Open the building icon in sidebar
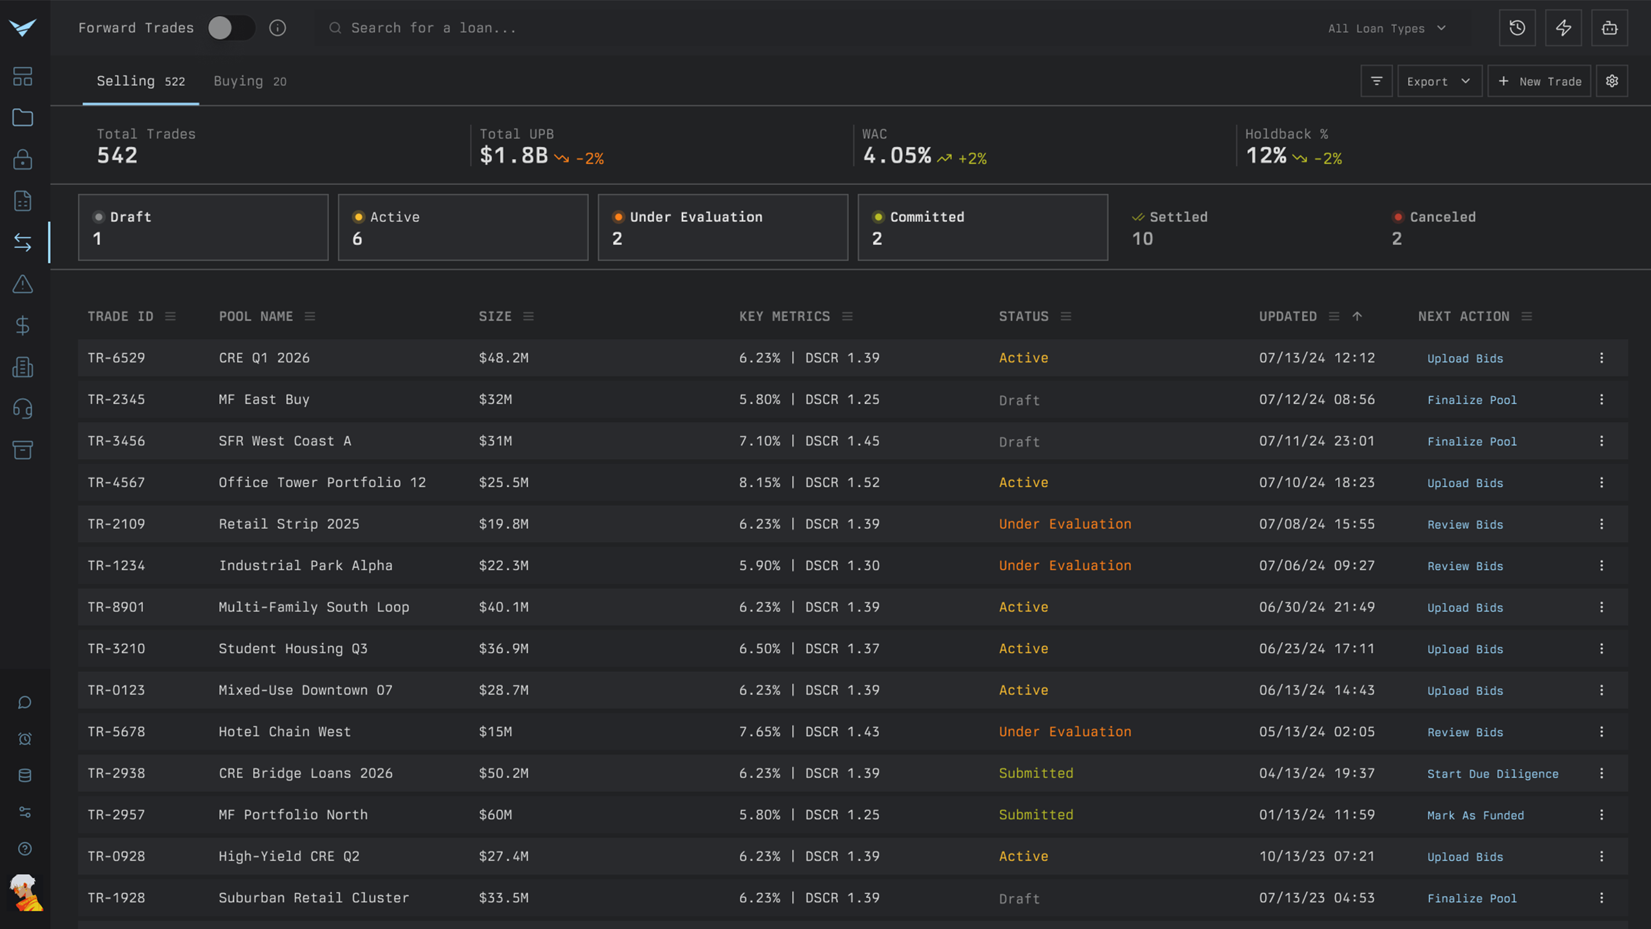 pos(23,367)
